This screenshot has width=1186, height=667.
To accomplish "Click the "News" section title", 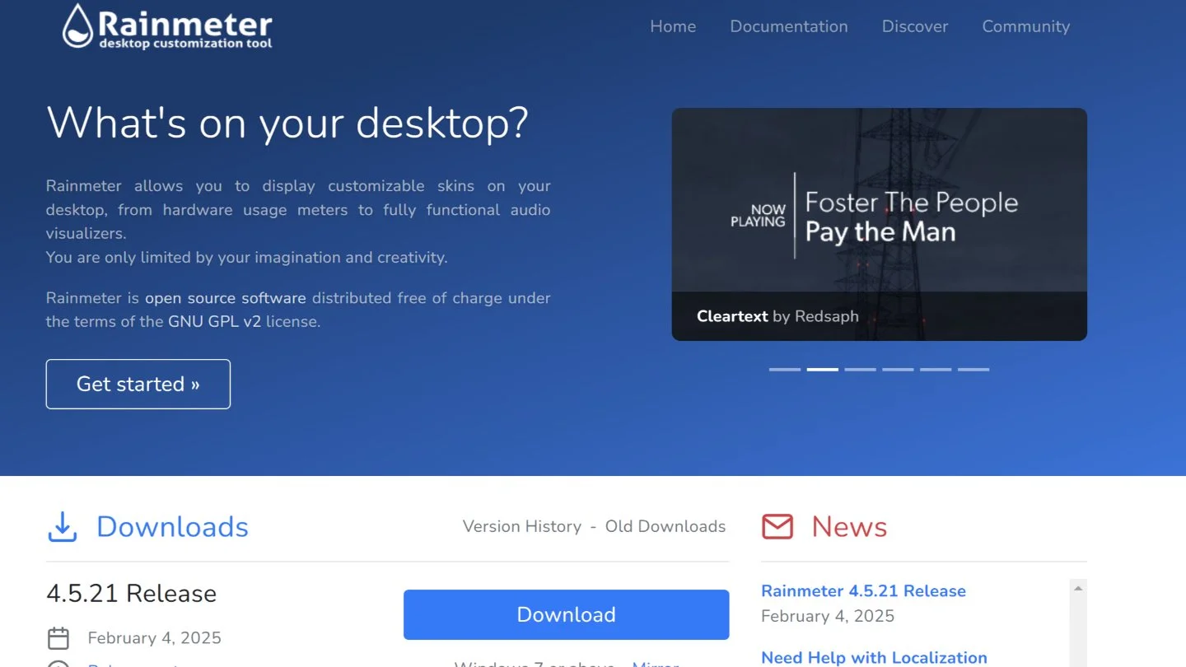I will (849, 527).
